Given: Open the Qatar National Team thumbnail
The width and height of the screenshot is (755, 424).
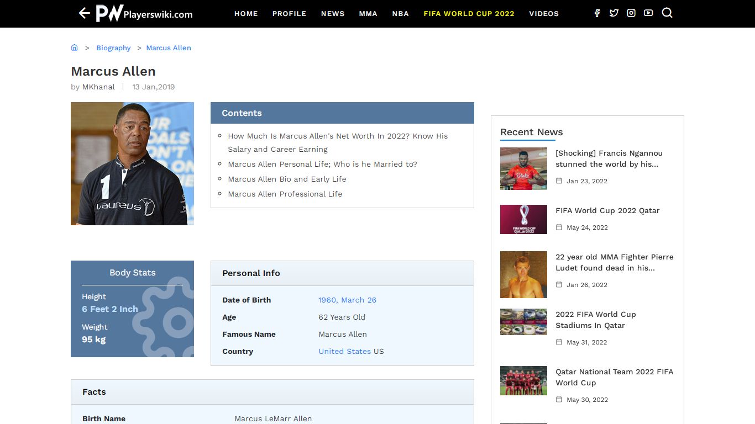Looking at the screenshot, I should click(x=523, y=380).
